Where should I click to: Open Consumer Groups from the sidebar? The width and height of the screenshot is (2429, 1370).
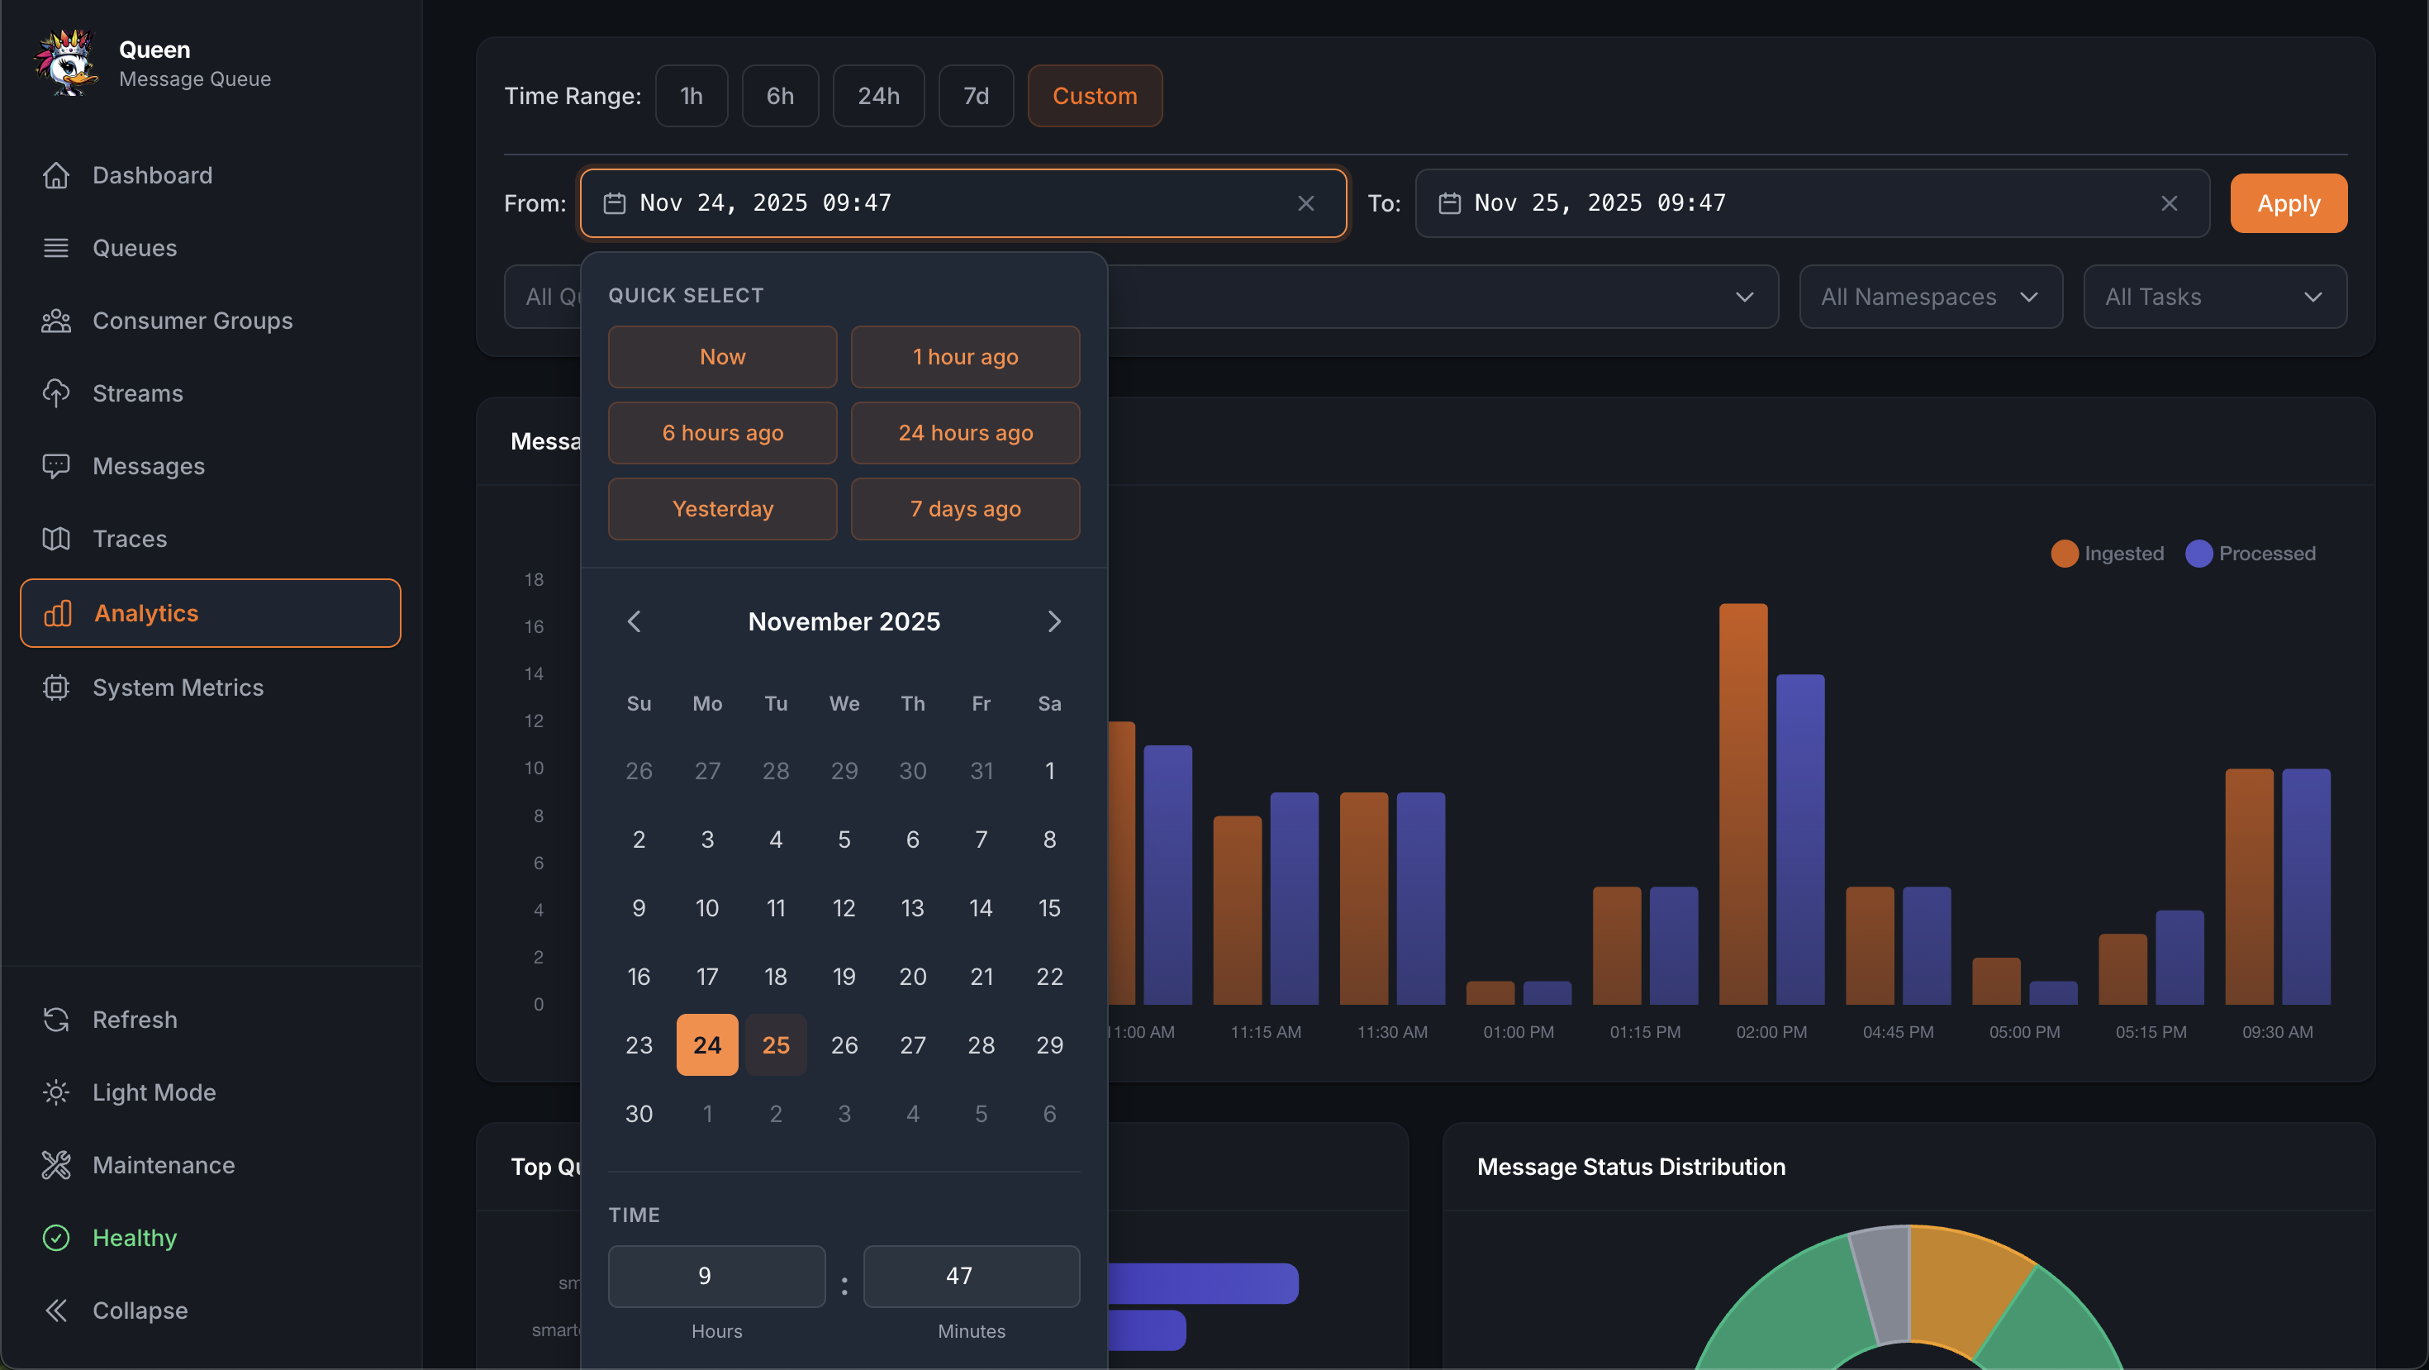56,321
